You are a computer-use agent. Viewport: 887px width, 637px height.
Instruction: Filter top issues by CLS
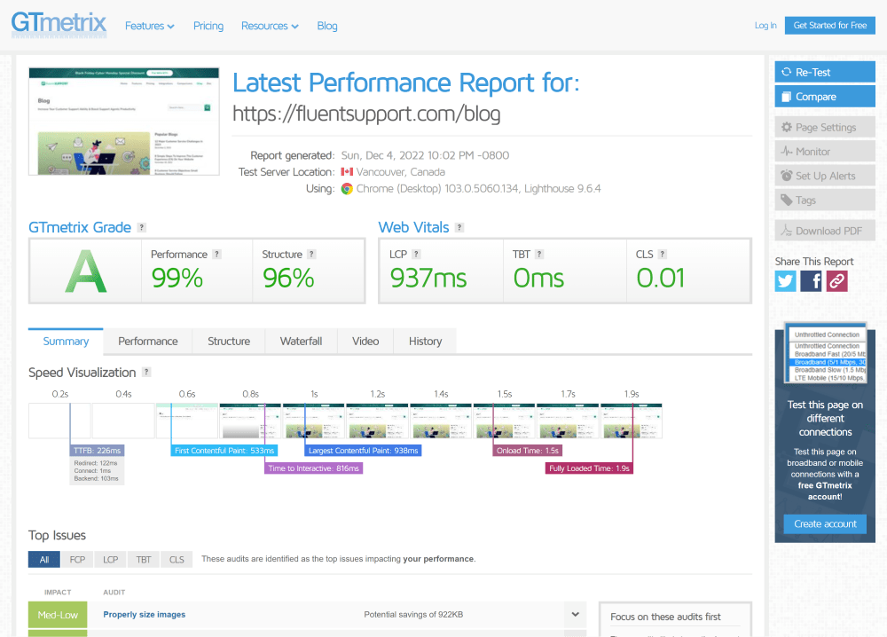point(177,560)
